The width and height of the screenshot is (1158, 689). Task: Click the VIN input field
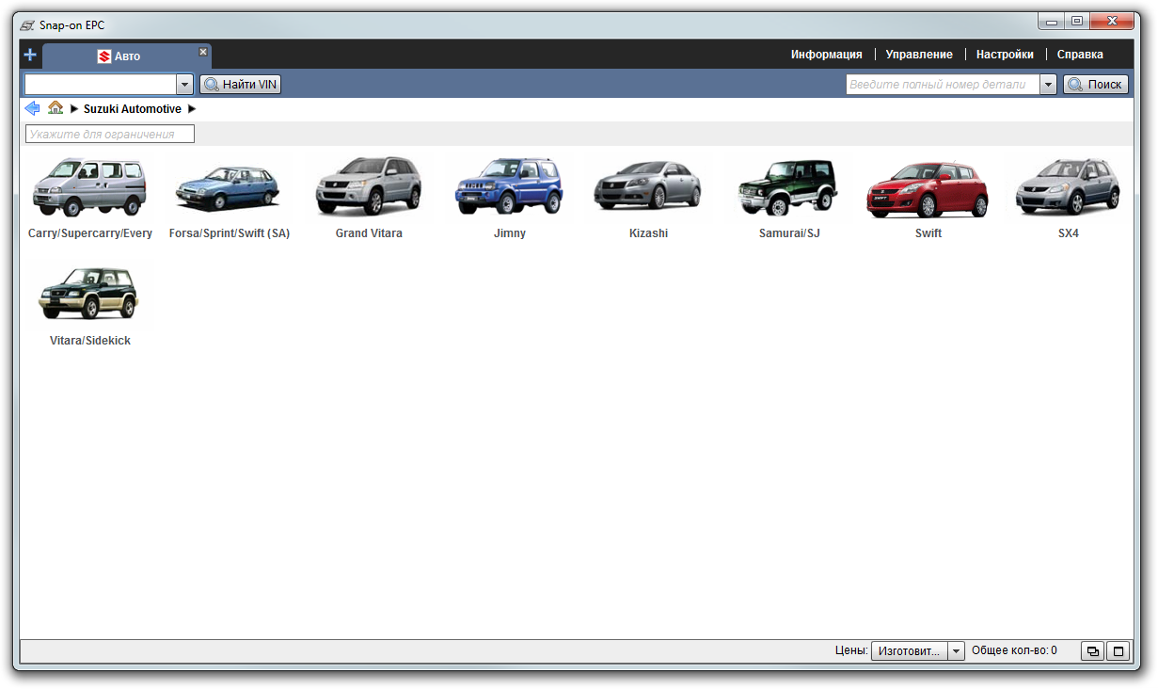101,85
